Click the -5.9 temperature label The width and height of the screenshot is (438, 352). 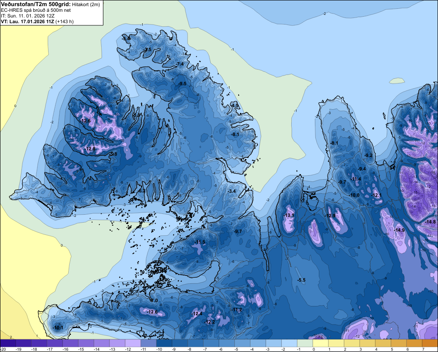[136, 115]
